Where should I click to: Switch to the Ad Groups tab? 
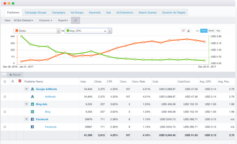pos(77,12)
